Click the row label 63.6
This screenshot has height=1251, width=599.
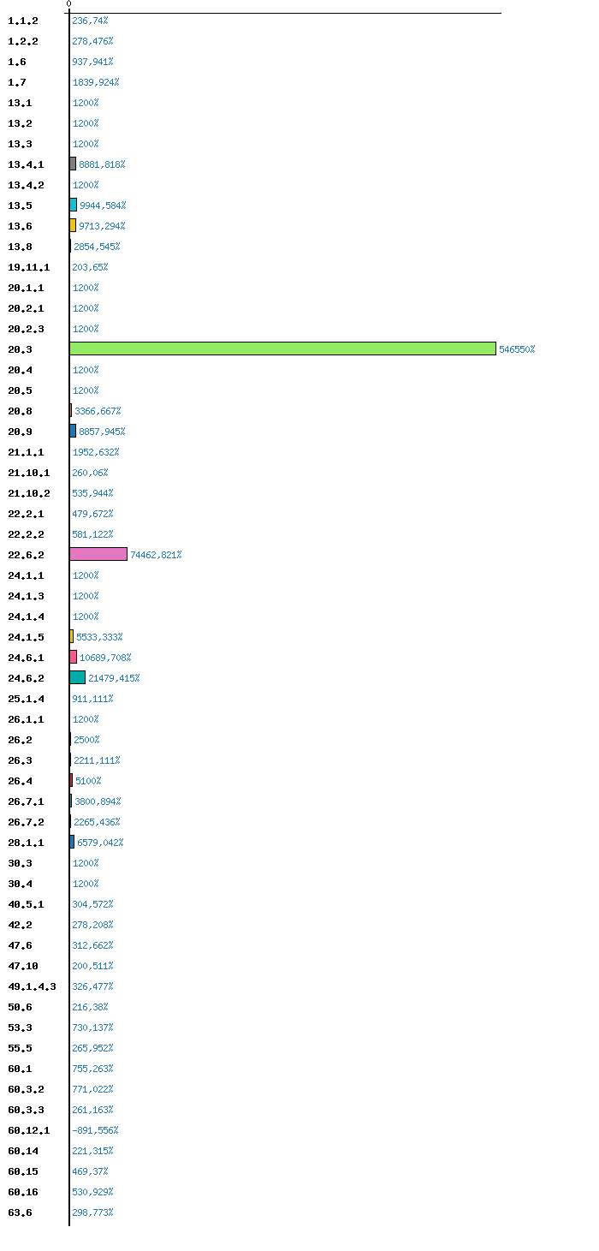pos(20,1212)
